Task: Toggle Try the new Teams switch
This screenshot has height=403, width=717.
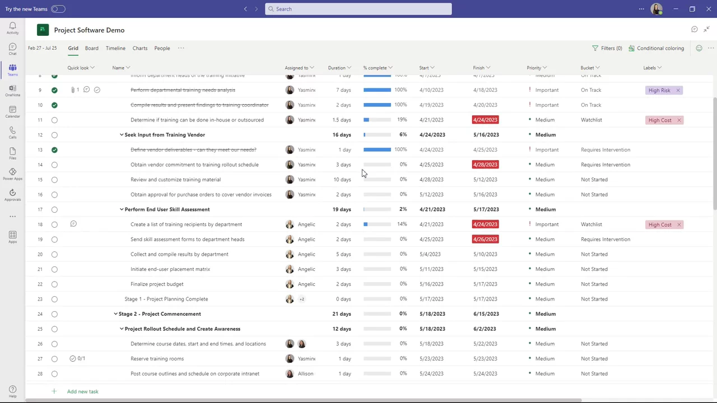Action: click(x=58, y=9)
